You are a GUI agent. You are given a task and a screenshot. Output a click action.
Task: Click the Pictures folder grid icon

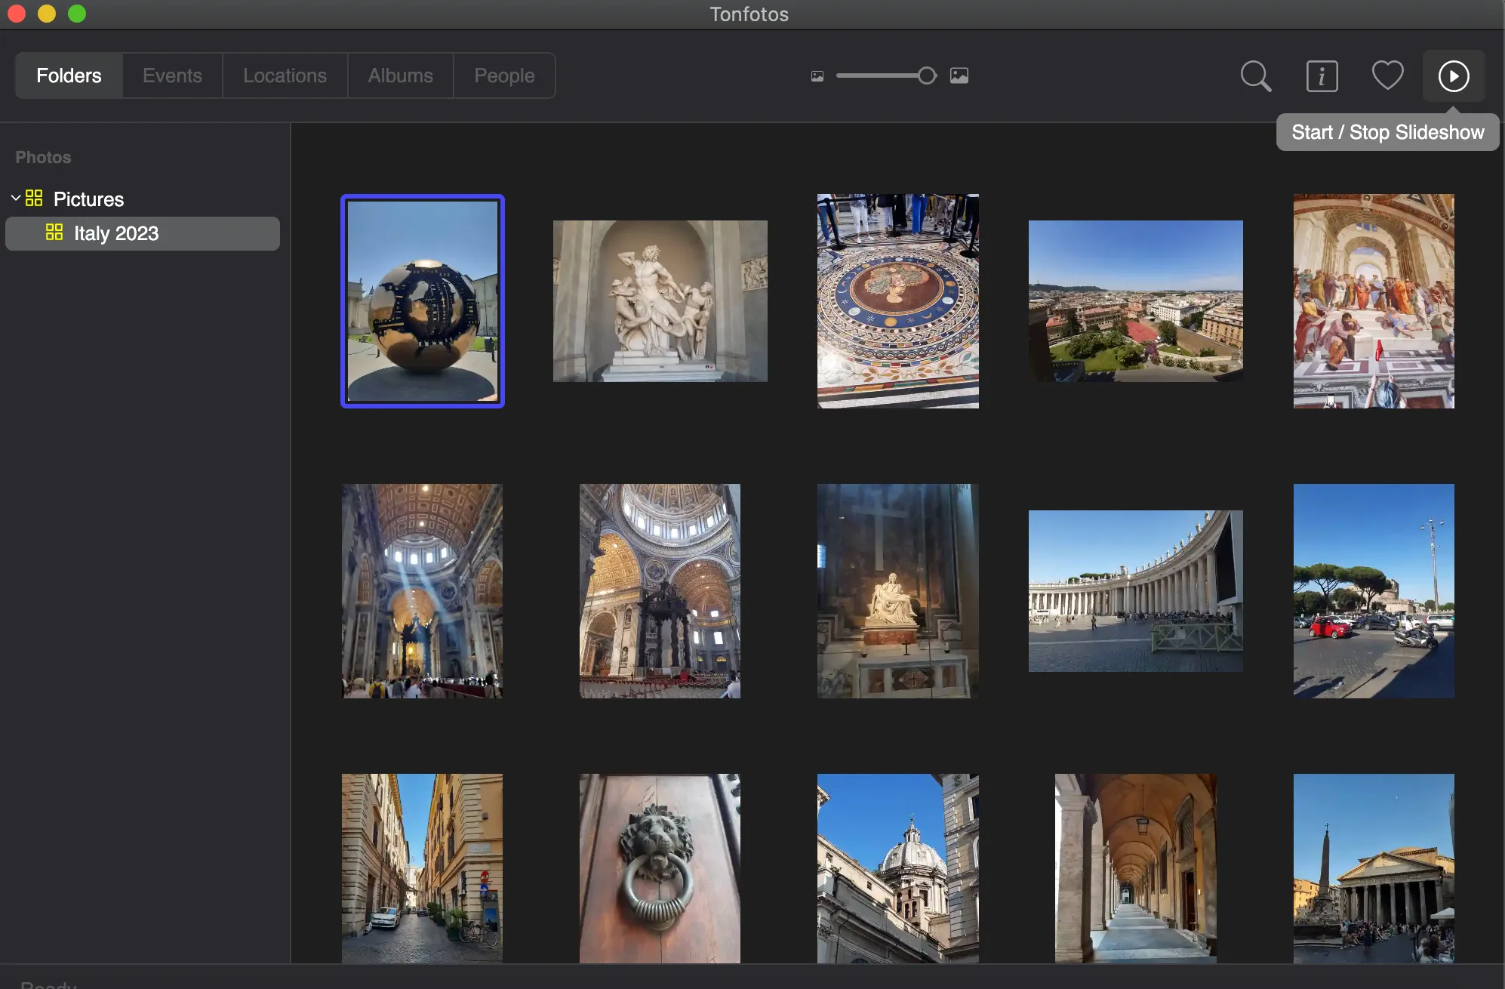32,198
